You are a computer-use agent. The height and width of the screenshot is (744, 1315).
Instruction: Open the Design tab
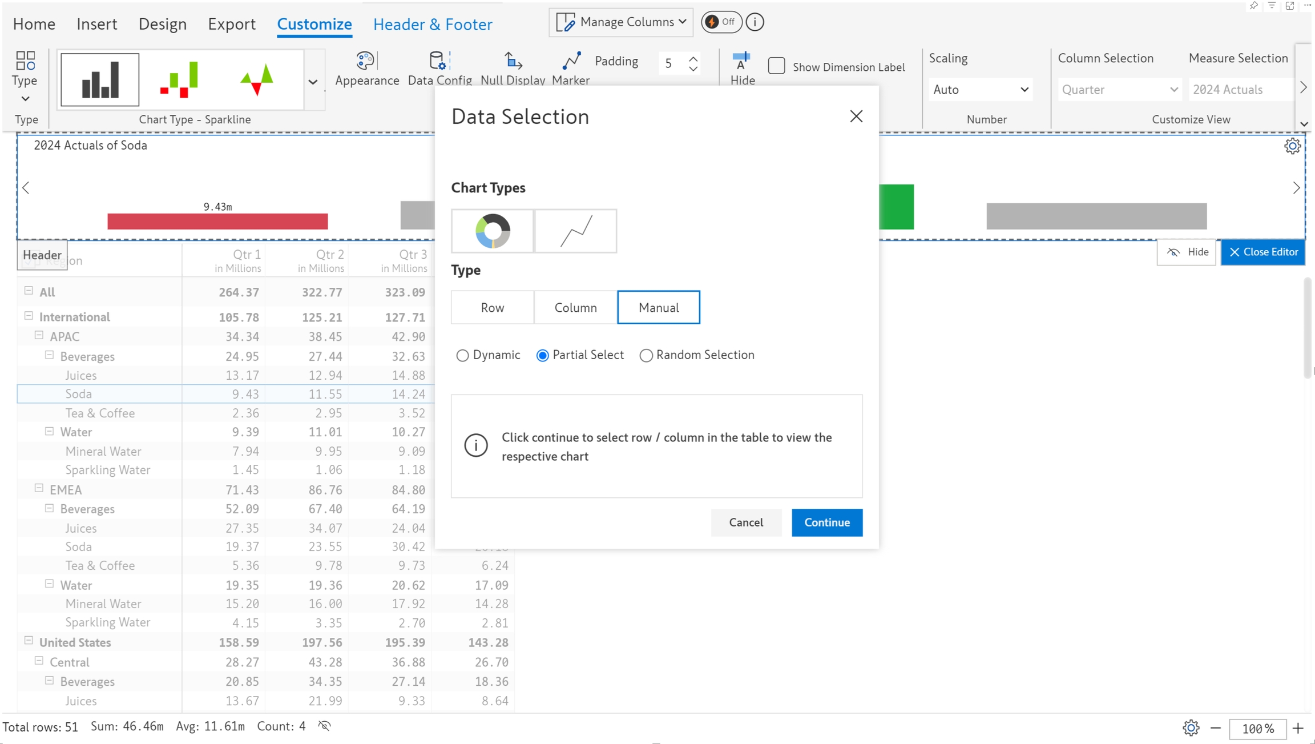pyautogui.click(x=163, y=24)
